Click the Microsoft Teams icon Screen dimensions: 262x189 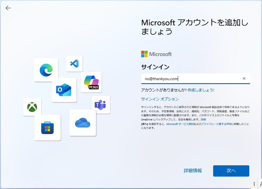101,105
